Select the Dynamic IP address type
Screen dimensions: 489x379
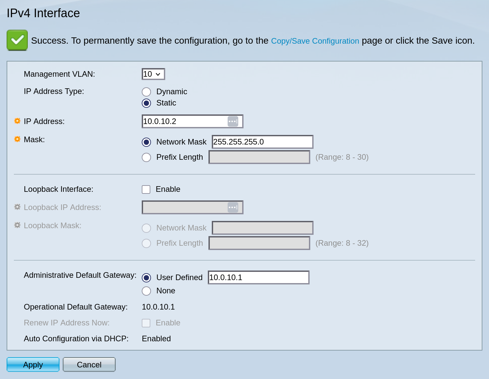146,92
